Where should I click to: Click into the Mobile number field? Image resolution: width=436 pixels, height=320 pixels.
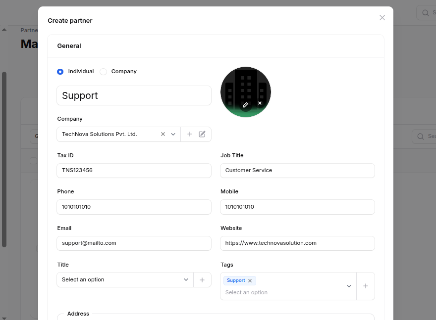(x=298, y=207)
